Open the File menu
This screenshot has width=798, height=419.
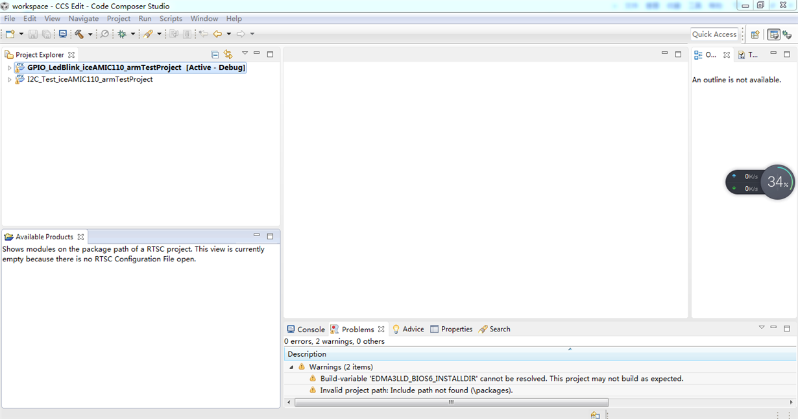pyautogui.click(x=10, y=19)
